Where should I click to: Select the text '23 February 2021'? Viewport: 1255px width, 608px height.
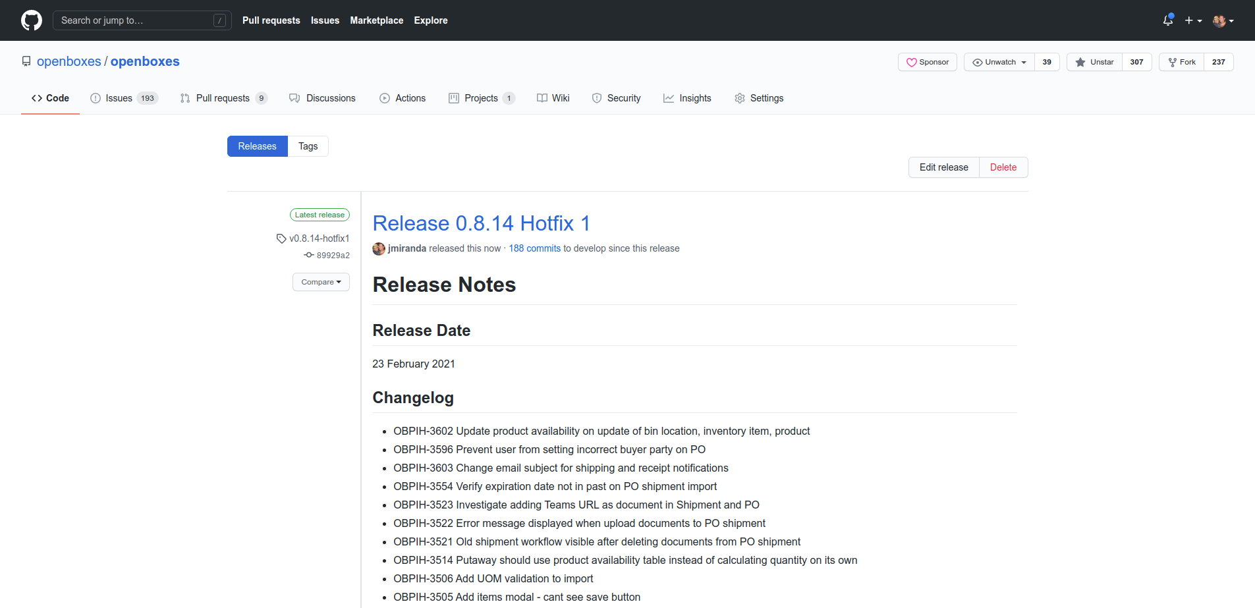pos(414,364)
